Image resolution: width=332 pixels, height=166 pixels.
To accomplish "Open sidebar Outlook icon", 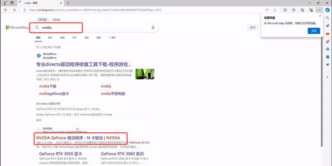I will pos(327,57).
